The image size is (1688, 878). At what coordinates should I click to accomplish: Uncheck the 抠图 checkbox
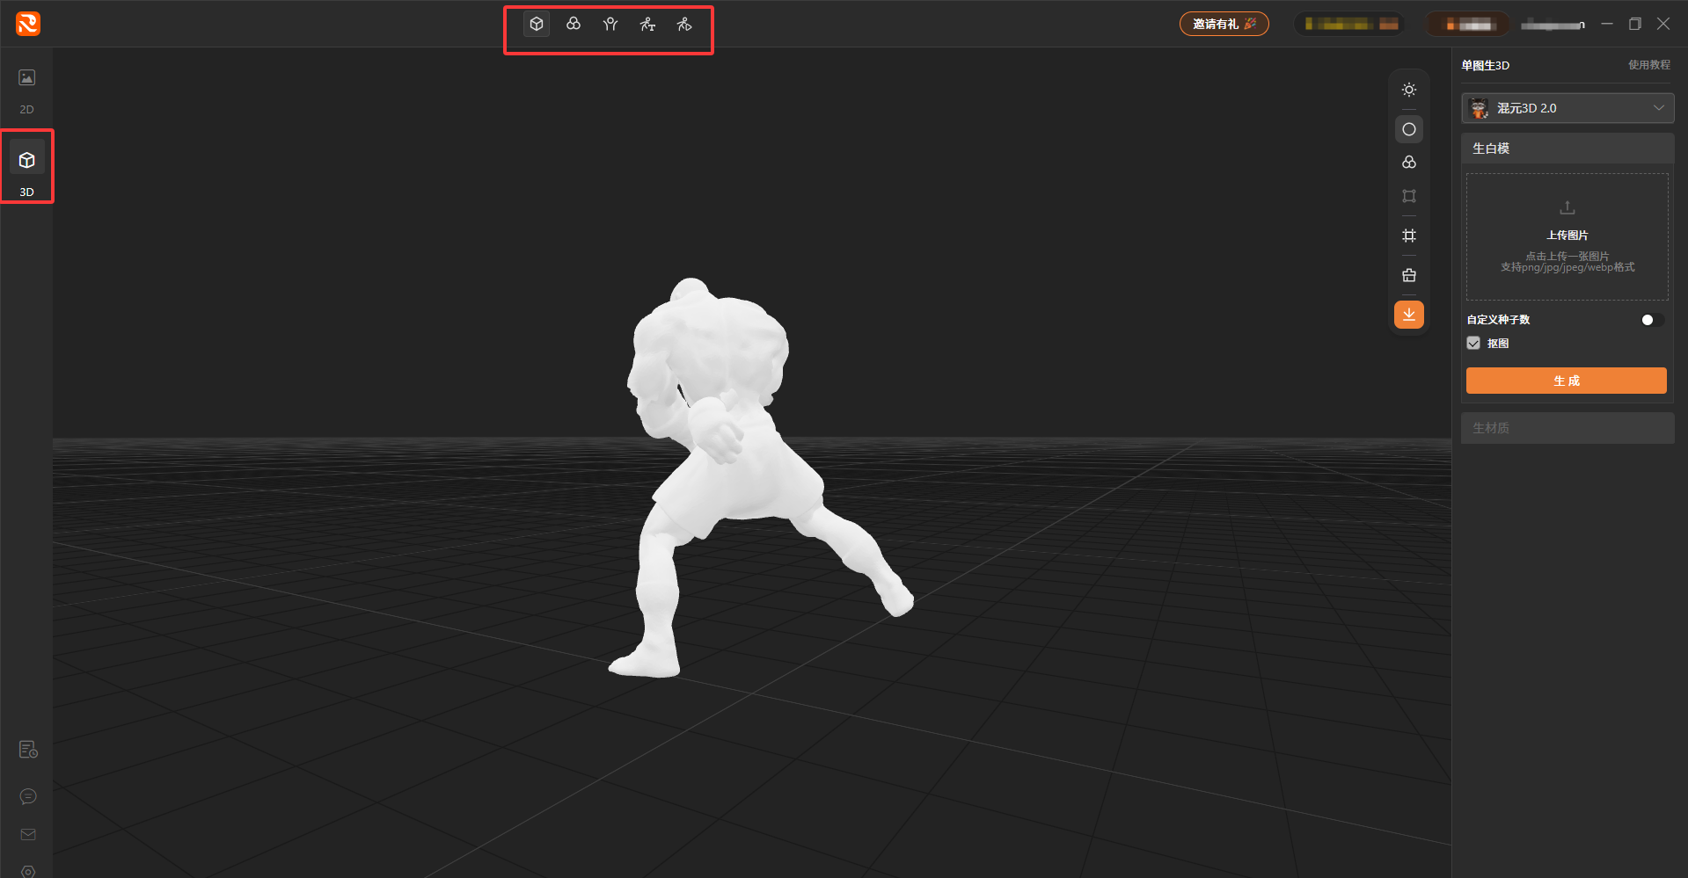(x=1473, y=344)
